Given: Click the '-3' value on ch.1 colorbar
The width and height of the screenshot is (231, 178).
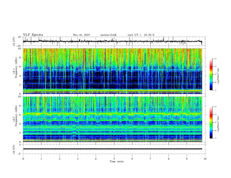Looking at the screenshot, I should pyautogui.click(x=215, y=58).
